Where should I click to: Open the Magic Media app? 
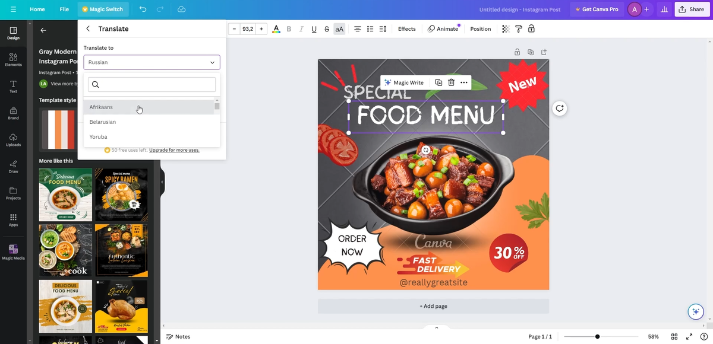click(13, 252)
